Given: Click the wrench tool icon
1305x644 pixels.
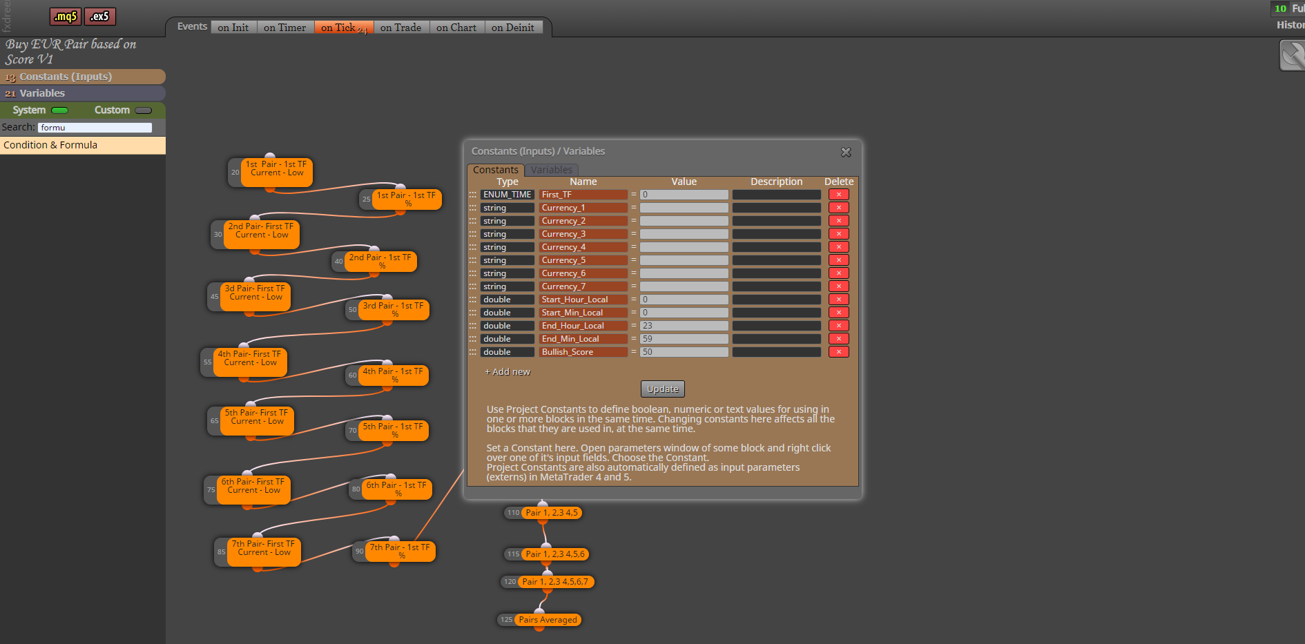Looking at the screenshot, I should click(1292, 55).
